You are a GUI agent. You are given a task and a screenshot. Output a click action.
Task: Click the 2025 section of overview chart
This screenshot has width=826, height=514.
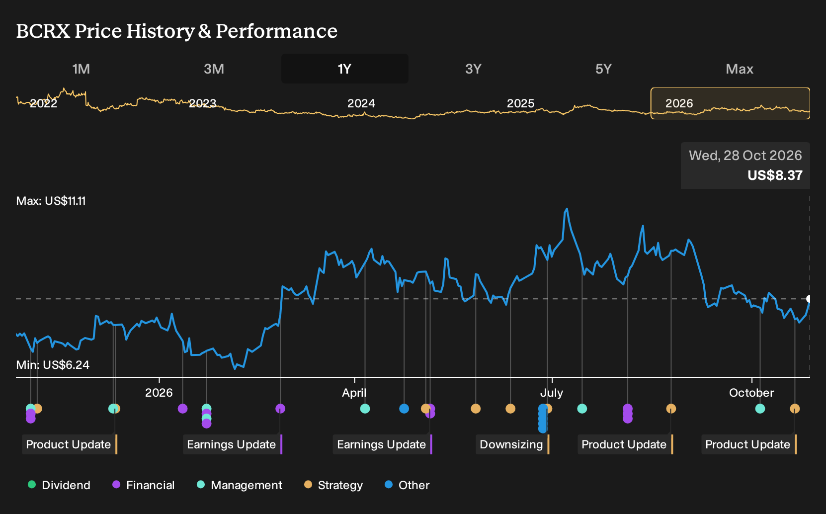(520, 103)
